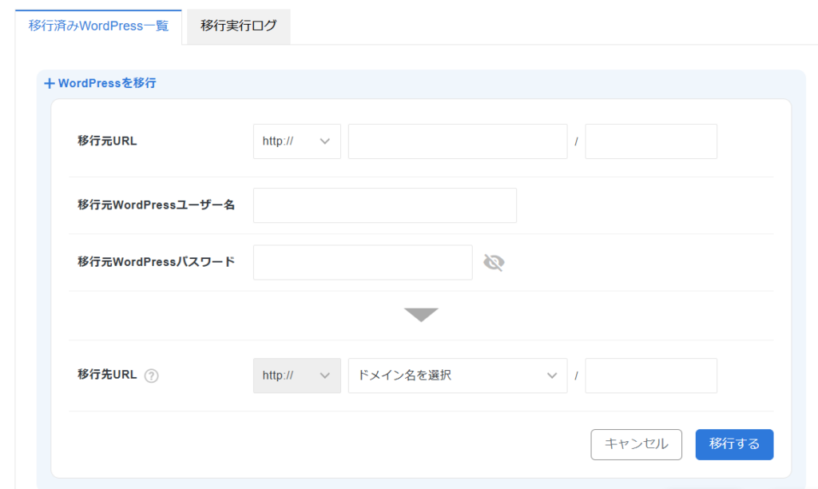818x489 pixels.
Task: Click the 移行元URL address input field
Action: [x=457, y=141]
